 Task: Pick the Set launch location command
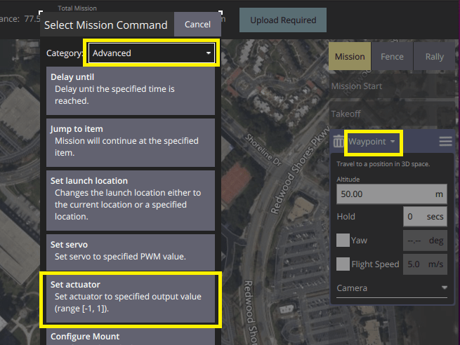(x=130, y=200)
